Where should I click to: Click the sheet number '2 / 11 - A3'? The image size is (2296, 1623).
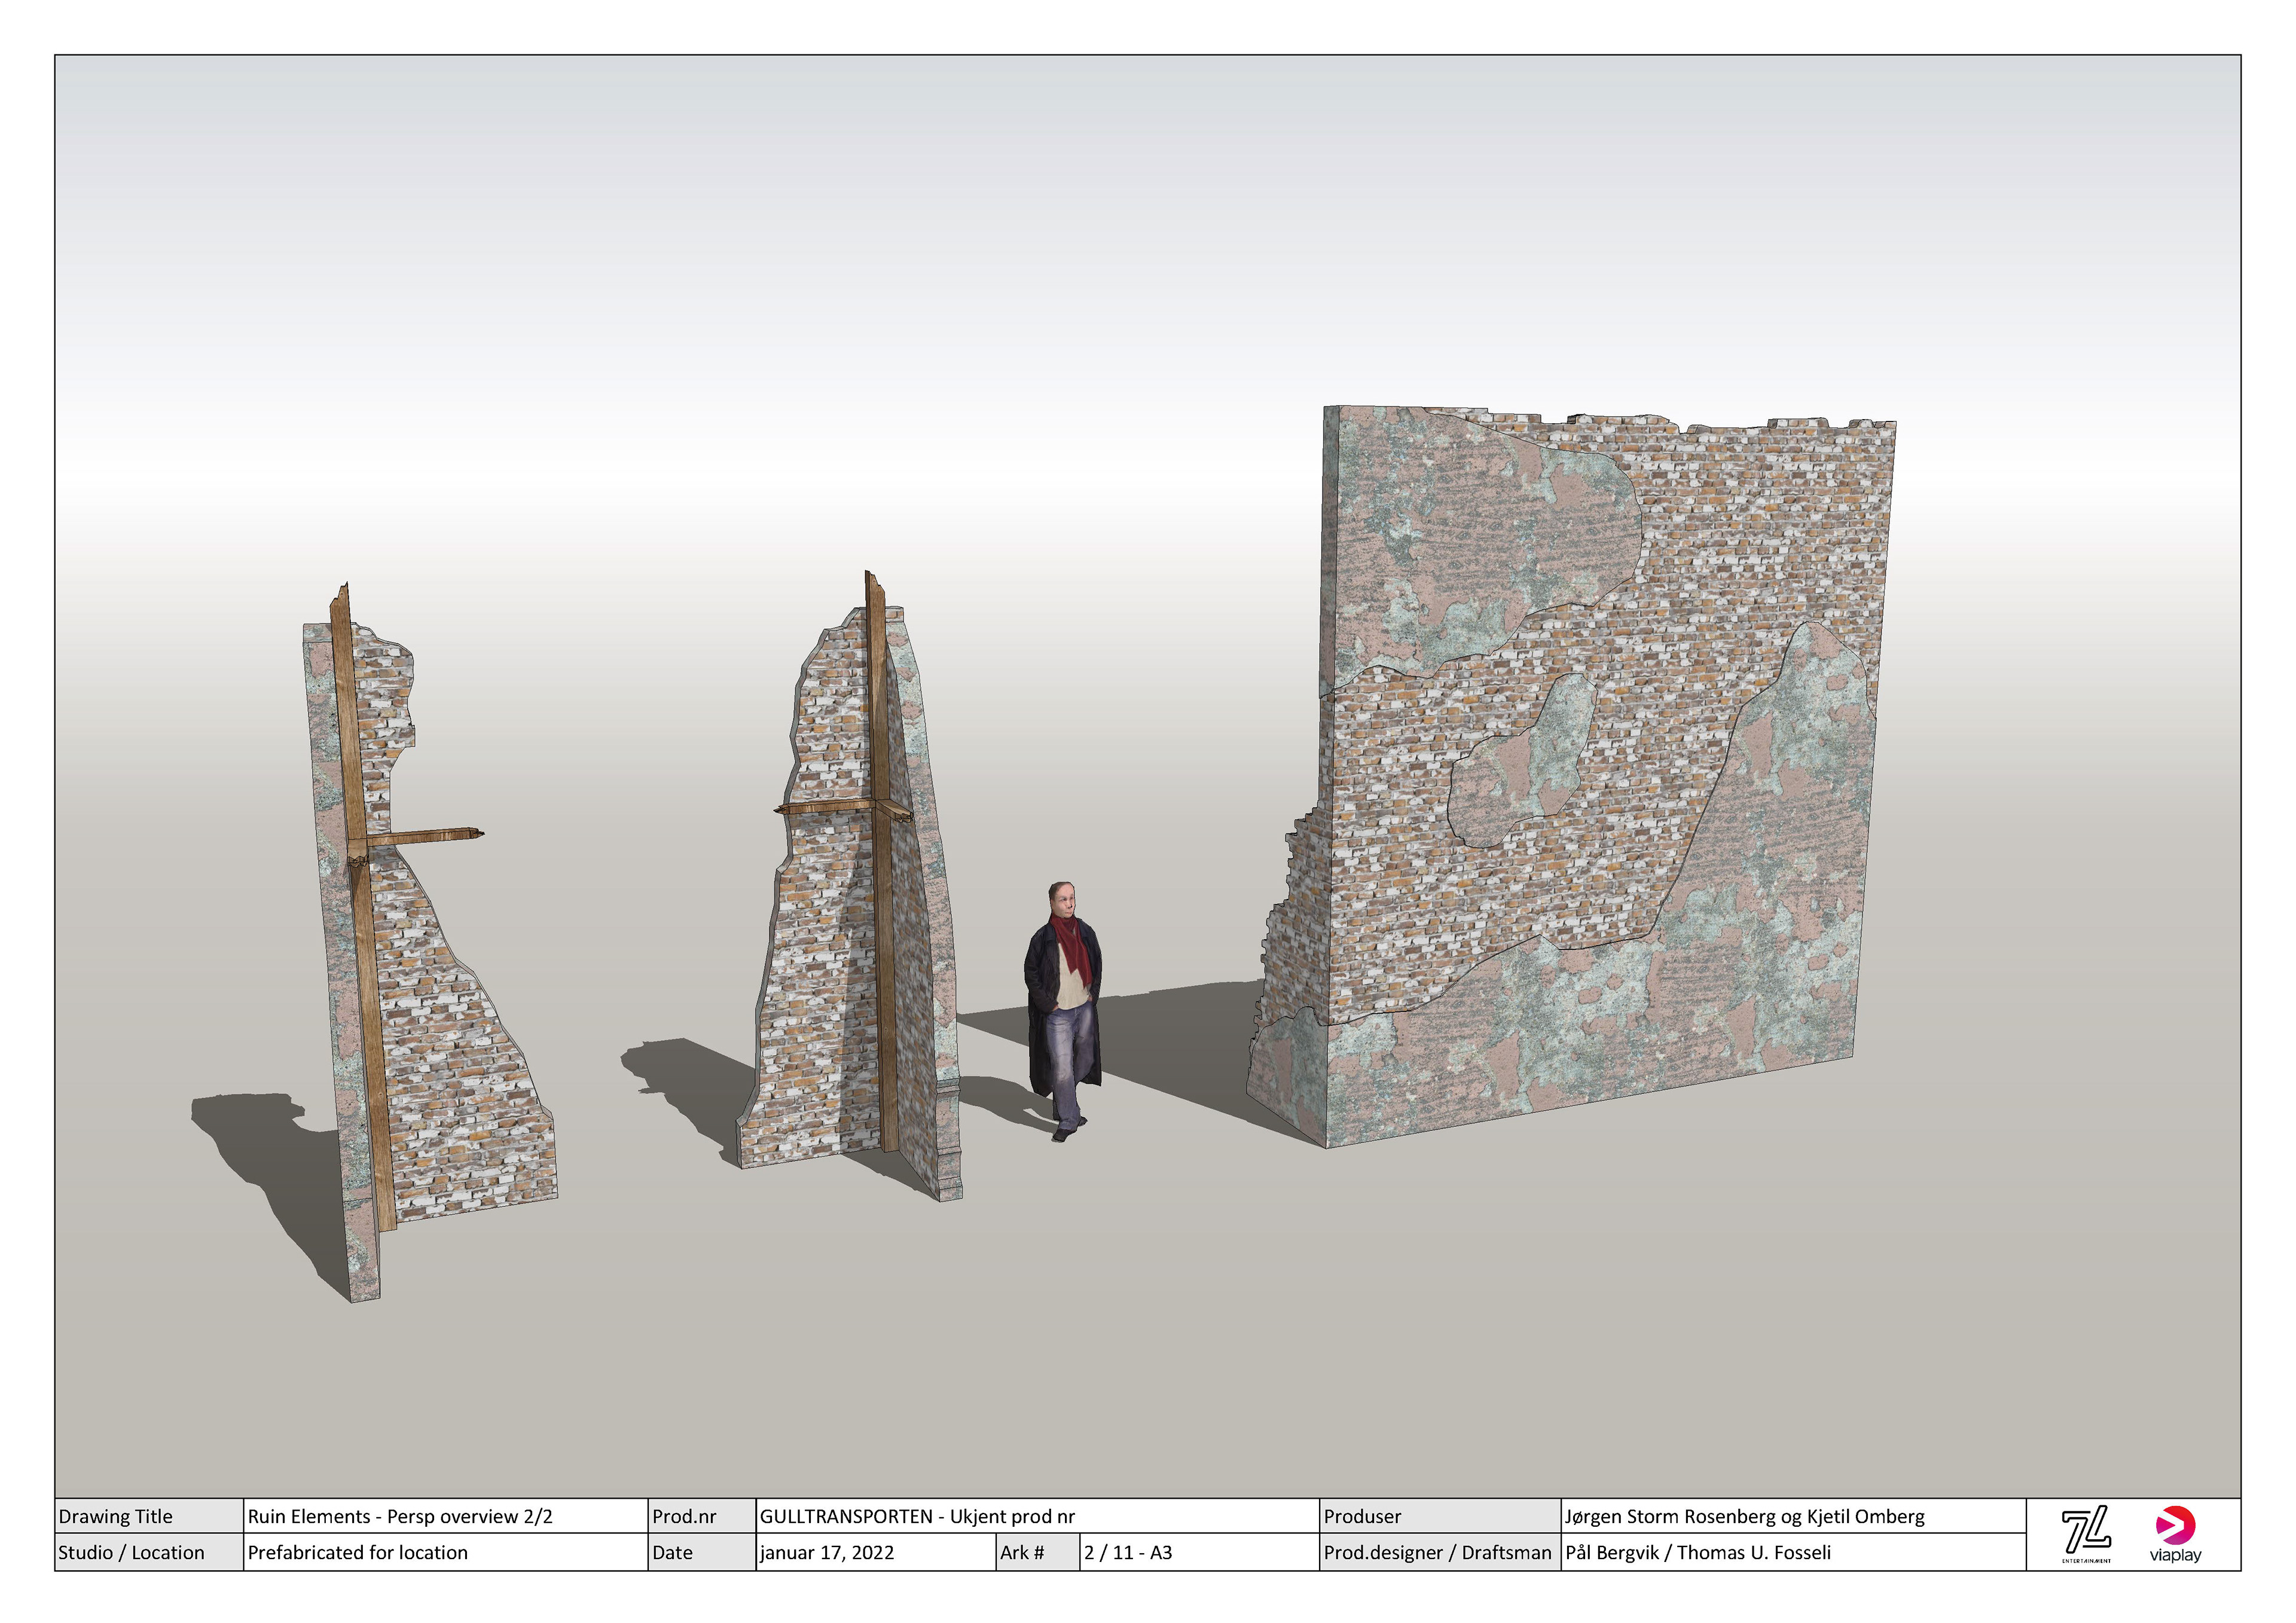pos(1128,1552)
